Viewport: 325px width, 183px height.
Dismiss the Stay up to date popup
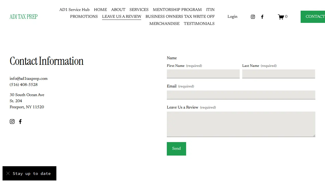pos(8,173)
